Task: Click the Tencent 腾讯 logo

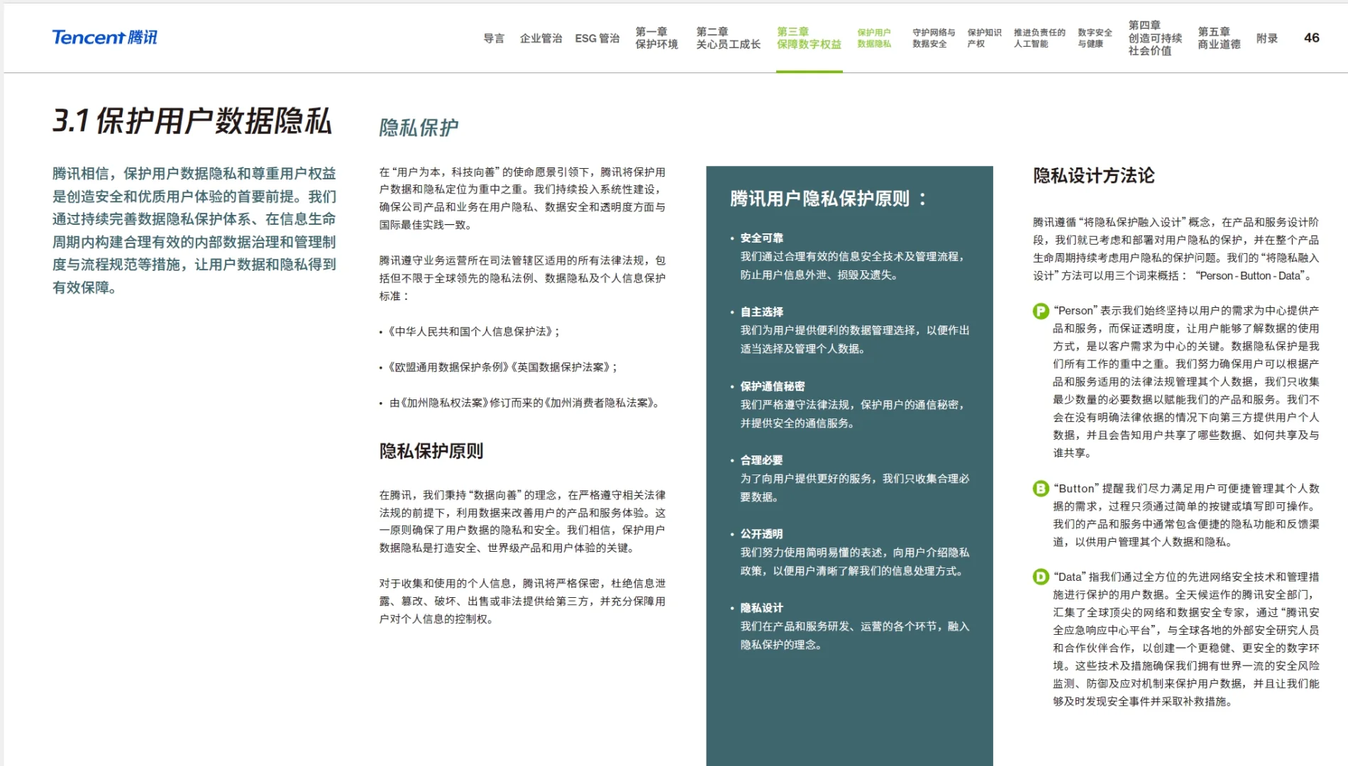Action: (x=104, y=38)
